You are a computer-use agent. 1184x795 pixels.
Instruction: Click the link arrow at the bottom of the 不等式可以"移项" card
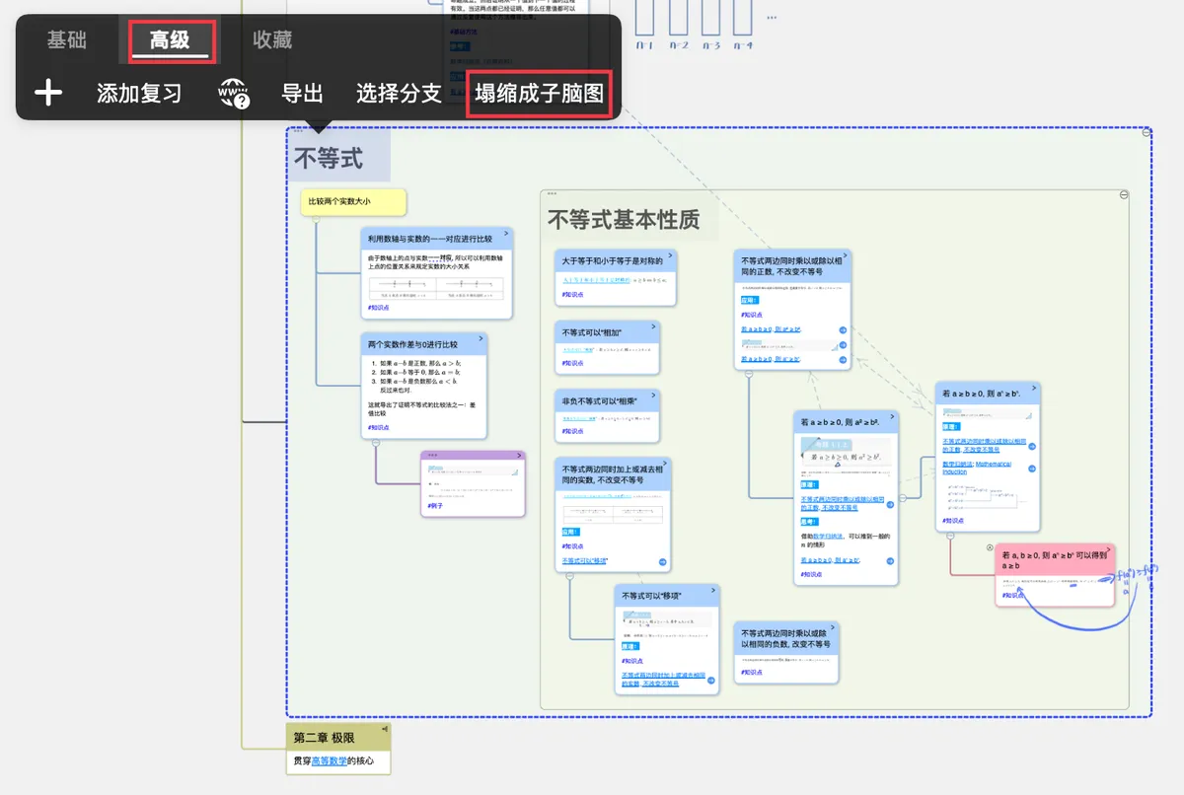click(x=712, y=681)
